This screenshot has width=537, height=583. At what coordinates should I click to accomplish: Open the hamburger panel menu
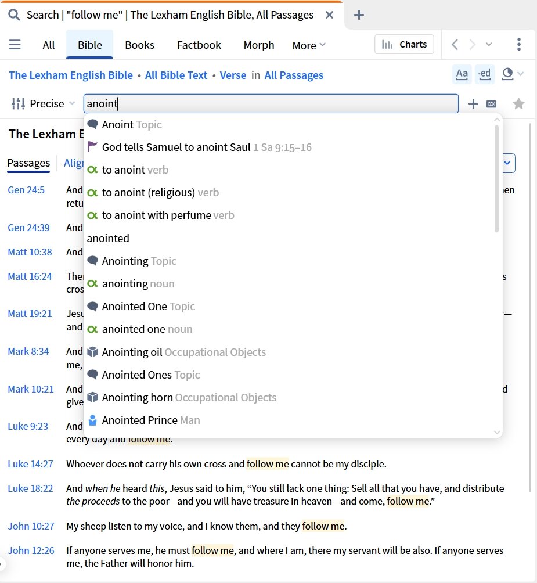click(15, 45)
